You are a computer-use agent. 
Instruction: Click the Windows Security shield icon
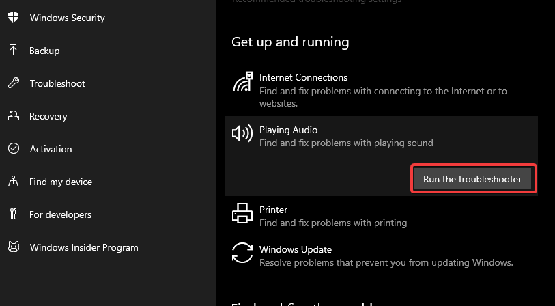(x=14, y=17)
